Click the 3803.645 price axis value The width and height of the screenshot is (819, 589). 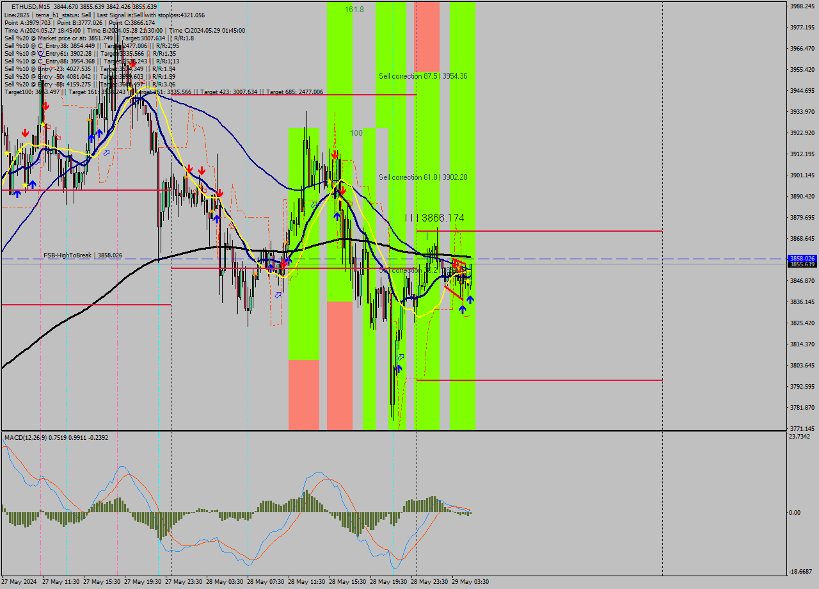click(x=802, y=365)
